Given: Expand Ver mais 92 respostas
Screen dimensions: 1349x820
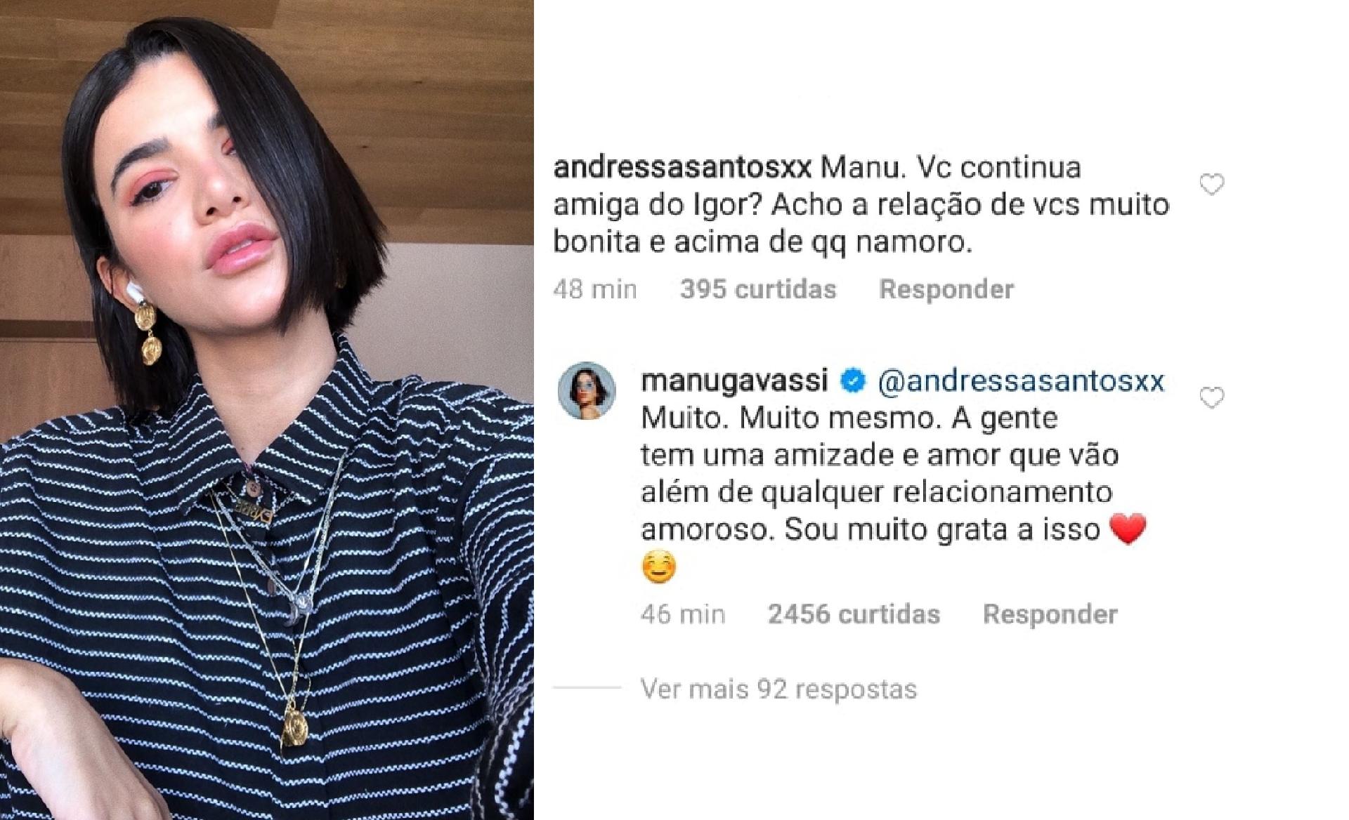Looking at the screenshot, I should (778, 689).
